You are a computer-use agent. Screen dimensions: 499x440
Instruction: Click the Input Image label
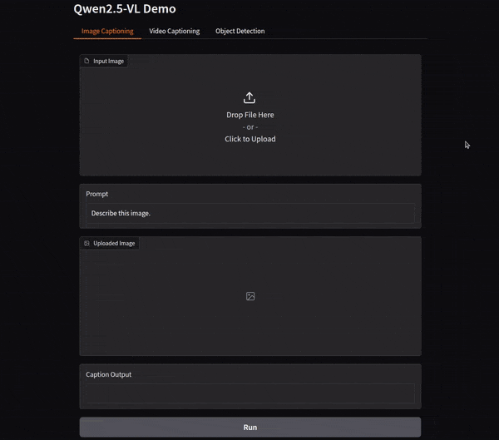(108, 61)
